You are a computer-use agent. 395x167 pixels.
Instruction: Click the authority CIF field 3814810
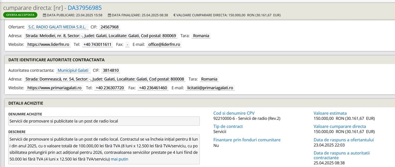[111, 70]
